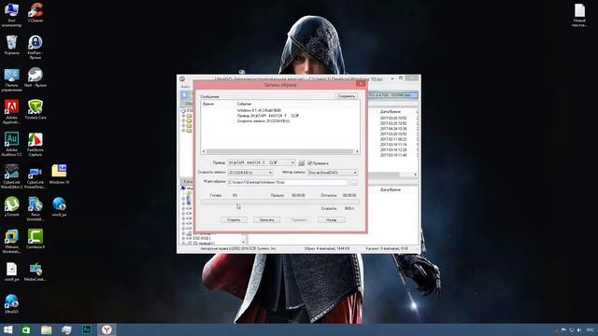Open File Explorer from the taskbar

click(x=46, y=329)
